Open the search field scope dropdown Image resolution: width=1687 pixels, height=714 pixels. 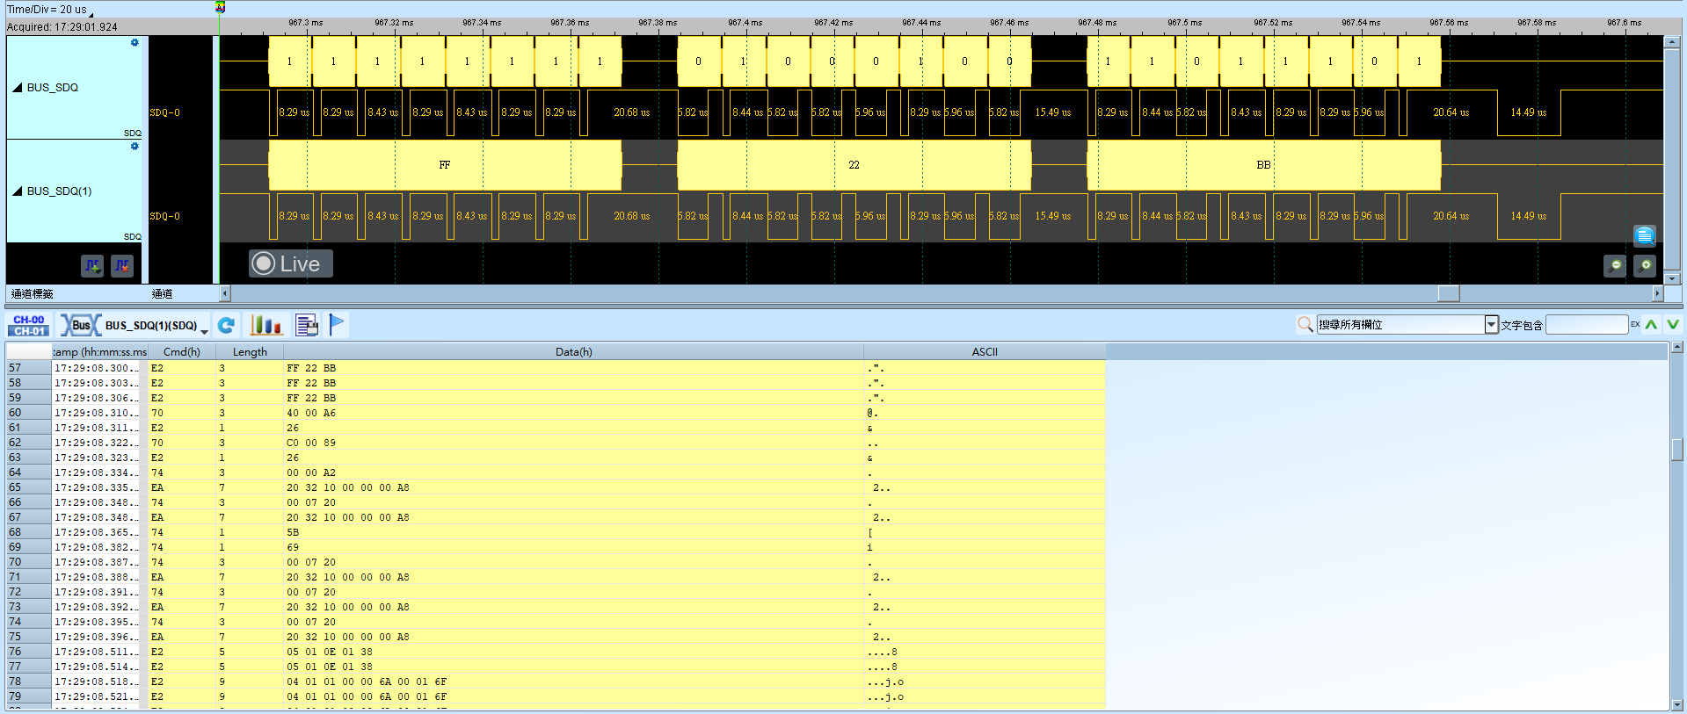pyautogui.click(x=1492, y=325)
